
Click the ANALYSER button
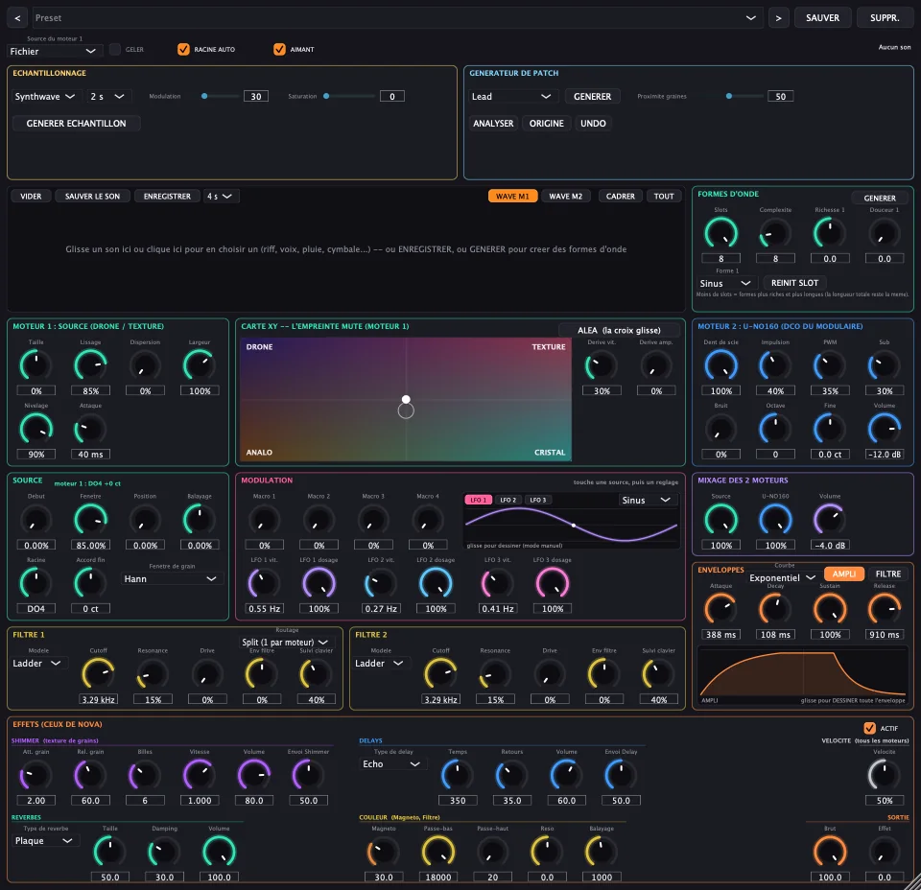tap(493, 124)
